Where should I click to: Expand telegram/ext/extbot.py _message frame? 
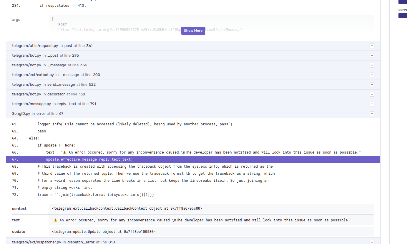pyautogui.click(x=372, y=75)
